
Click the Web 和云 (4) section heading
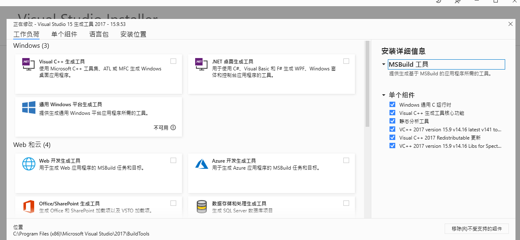(x=32, y=145)
